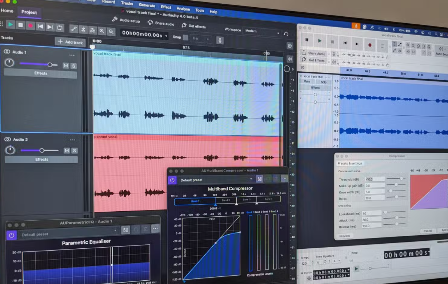Open Get effects in Audacity 4.0
The height and width of the screenshot is (284, 448).
pyautogui.click(x=193, y=26)
